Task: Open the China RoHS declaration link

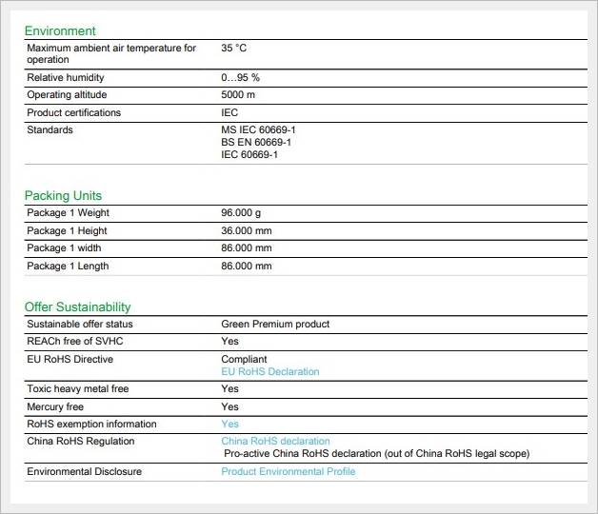Action: pyautogui.click(x=275, y=442)
